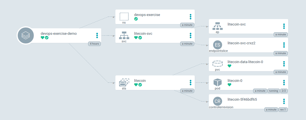The image size is (306, 120).
Task: Click synced checkmark on litecoin sts
Action: (x=140, y=85)
